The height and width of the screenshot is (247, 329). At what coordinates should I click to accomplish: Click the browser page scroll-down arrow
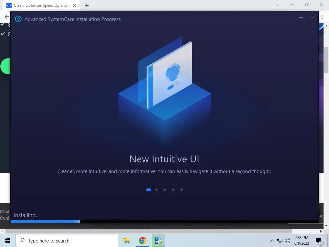(x=326, y=226)
